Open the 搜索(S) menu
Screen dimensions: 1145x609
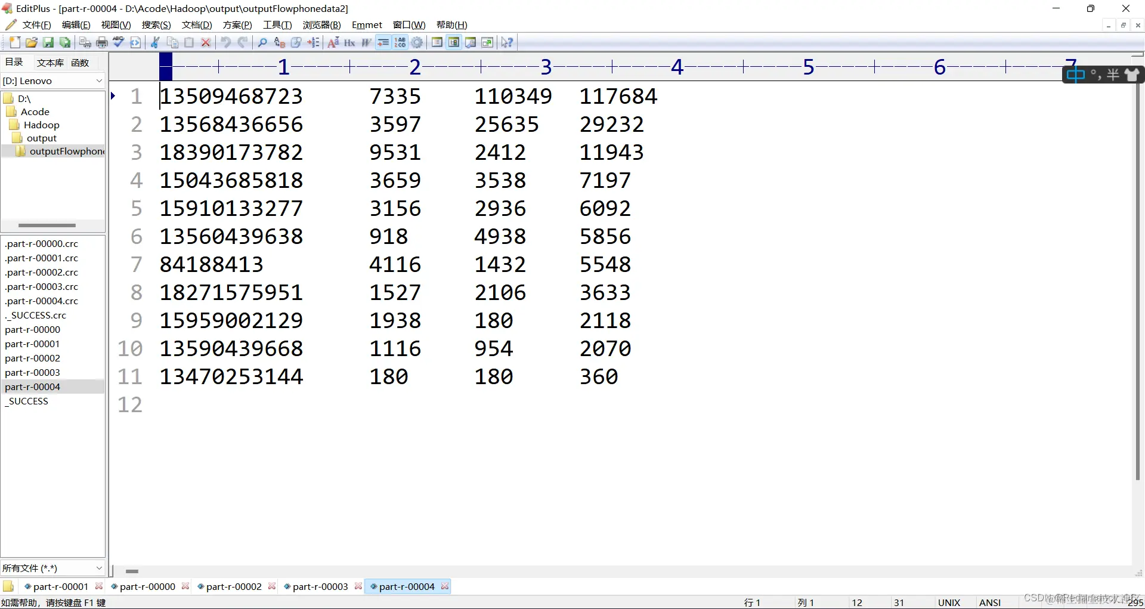[156, 25]
